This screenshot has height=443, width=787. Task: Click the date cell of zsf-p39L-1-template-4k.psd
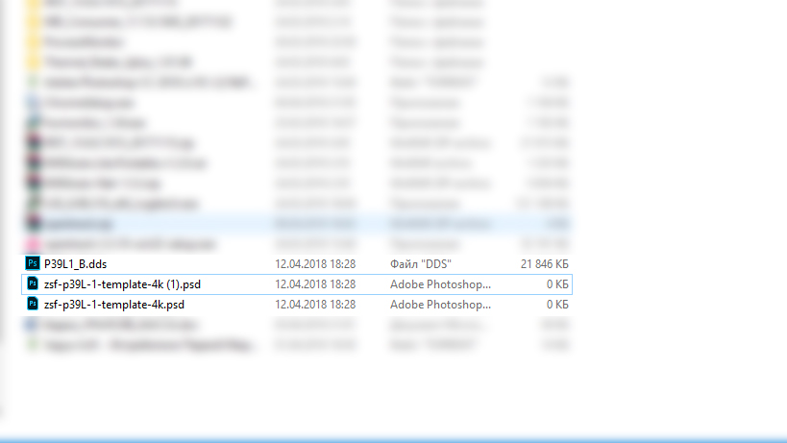pos(315,305)
